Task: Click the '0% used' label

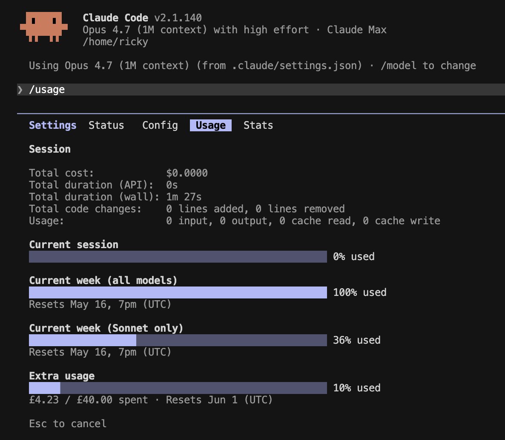Action: click(354, 257)
